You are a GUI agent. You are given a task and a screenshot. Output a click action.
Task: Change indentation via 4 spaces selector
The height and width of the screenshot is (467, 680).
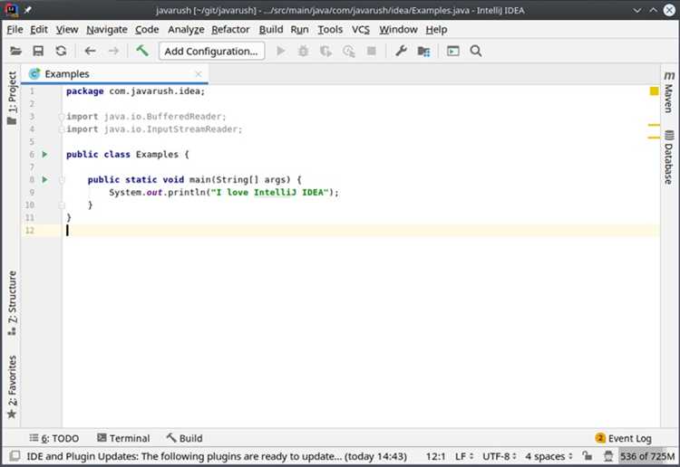pyautogui.click(x=549, y=456)
